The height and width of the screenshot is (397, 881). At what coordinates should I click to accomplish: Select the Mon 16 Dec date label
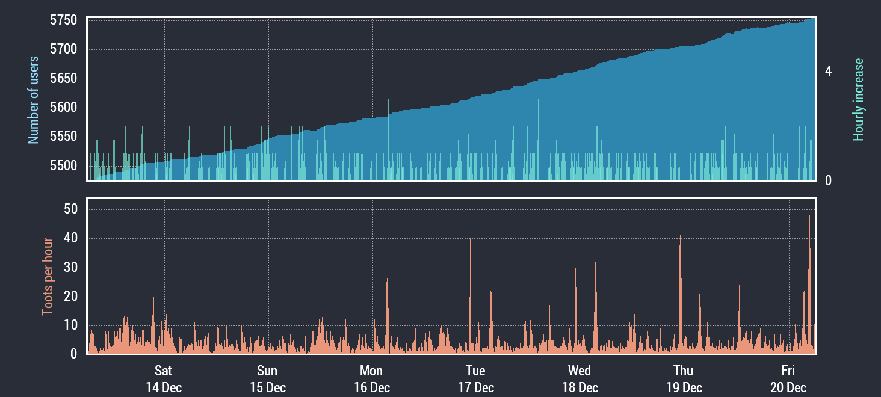371,379
